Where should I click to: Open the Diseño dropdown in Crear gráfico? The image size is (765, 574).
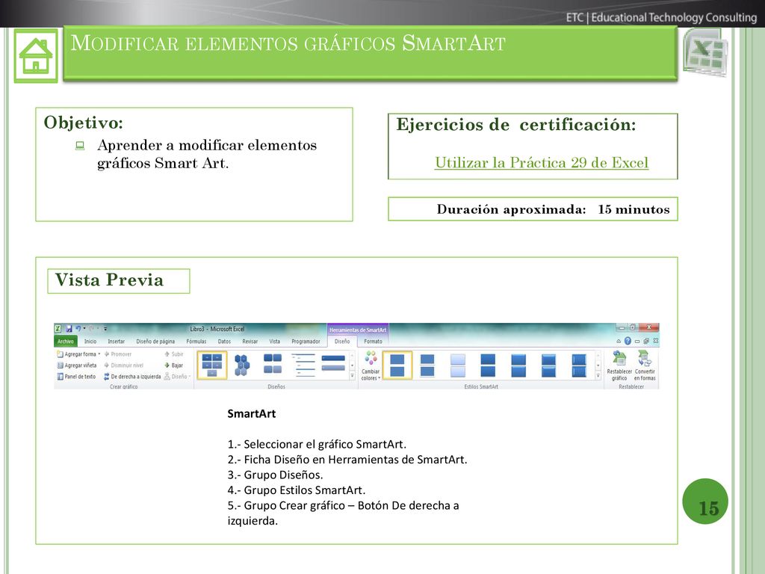(177, 377)
